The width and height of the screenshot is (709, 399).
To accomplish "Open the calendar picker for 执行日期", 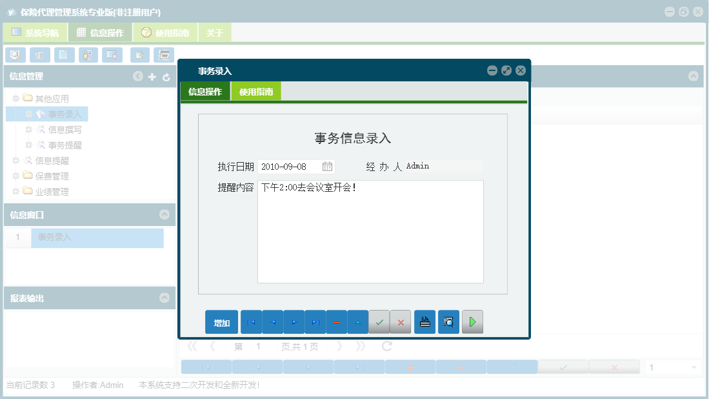I will coord(327,166).
